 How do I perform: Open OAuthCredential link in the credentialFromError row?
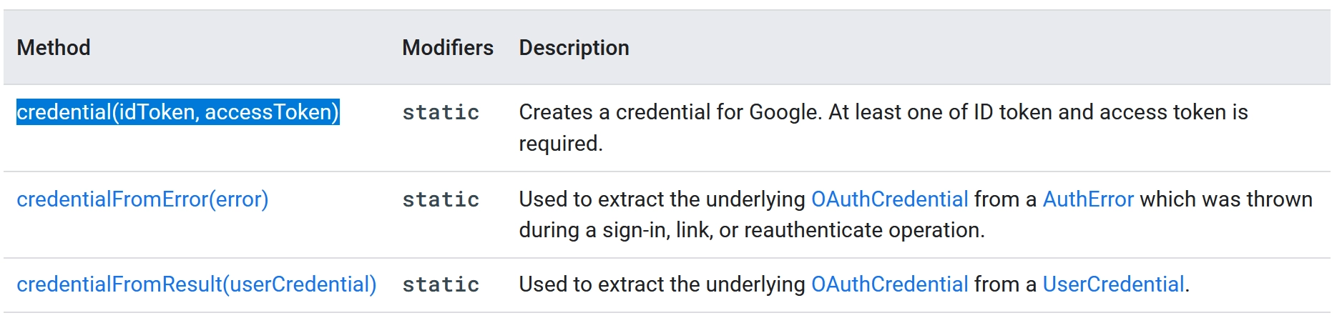(889, 199)
